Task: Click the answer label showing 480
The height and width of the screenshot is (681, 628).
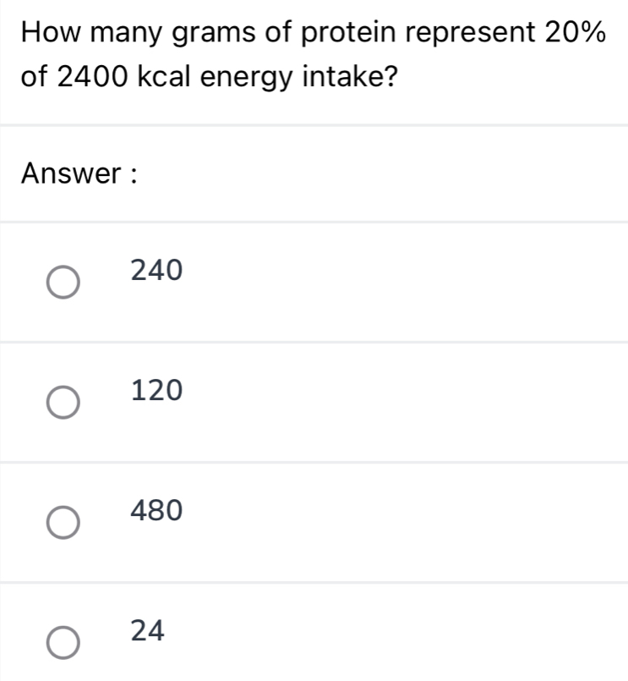Action: 156,509
